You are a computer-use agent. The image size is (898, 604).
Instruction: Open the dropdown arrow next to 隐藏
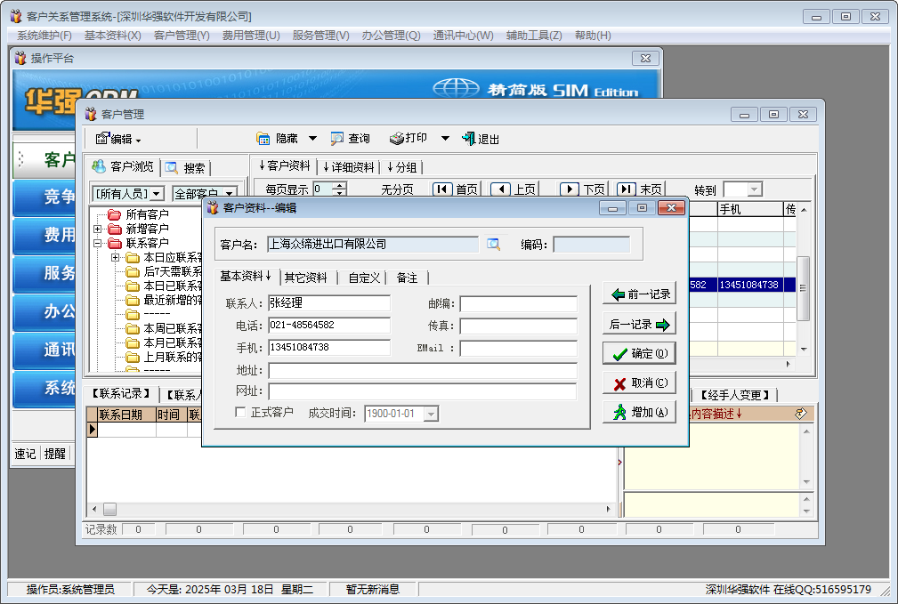(x=312, y=139)
